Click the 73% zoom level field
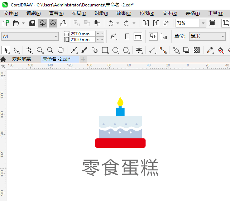Screen dimensions: 230x201 coord(188,23)
